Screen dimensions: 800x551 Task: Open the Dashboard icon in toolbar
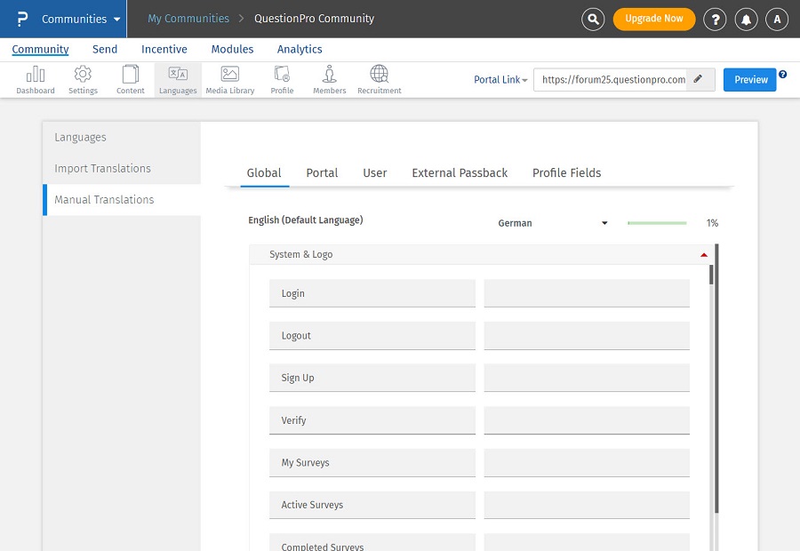point(36,79)
